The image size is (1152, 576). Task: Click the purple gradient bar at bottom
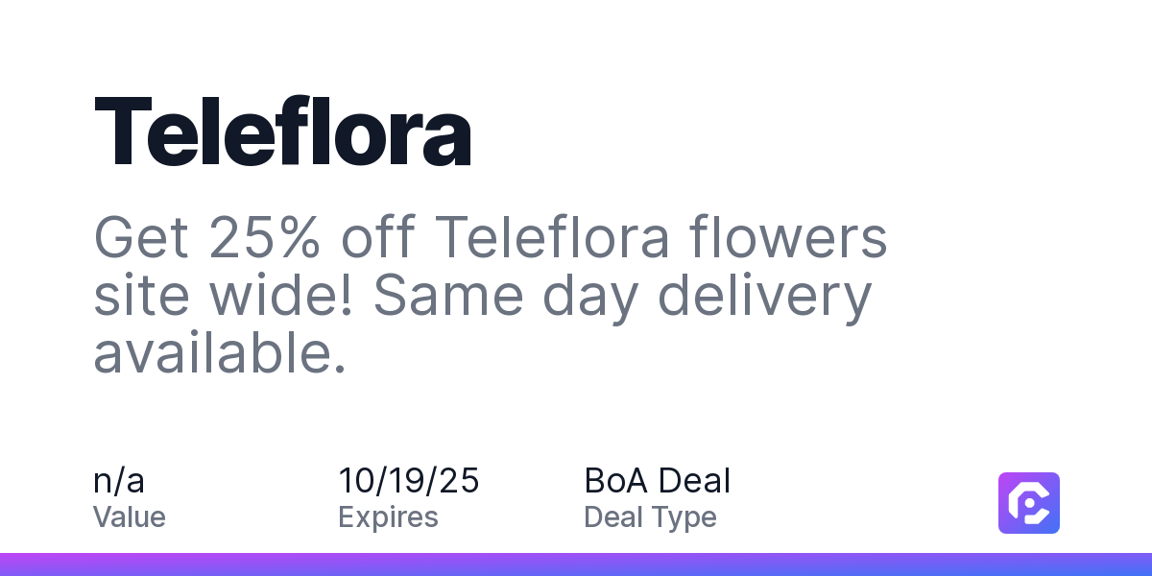pos(576,564)
